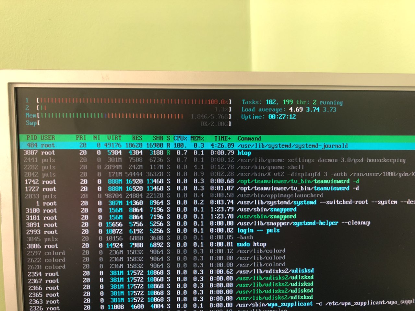Click the Load average line

point(289,109)
